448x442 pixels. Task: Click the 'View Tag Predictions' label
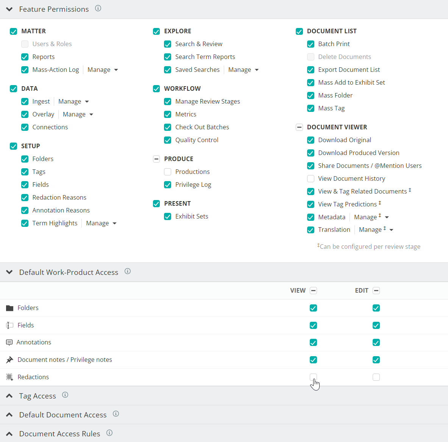(347, 204)
